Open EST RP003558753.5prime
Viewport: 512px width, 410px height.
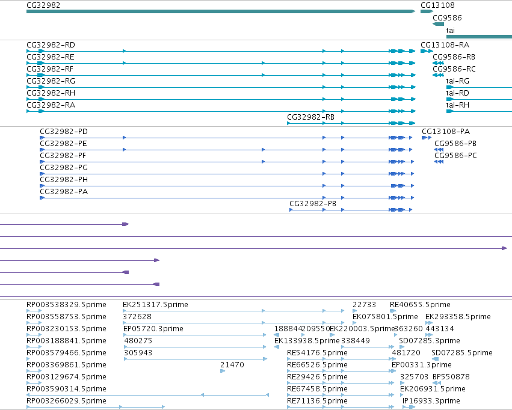coord(66,317)
